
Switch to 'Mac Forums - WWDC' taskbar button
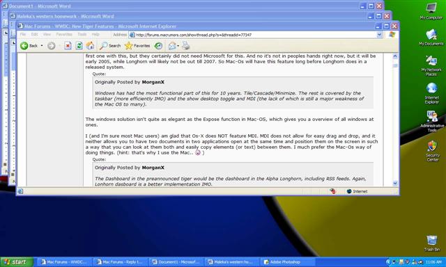[65, 262]
